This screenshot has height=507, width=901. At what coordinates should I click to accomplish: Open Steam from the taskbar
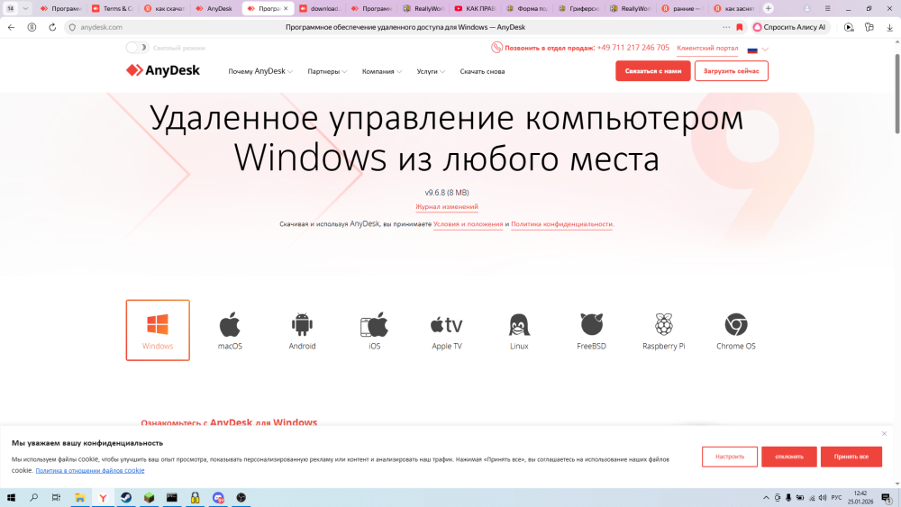pyautogui.click(x=126, y=498)
